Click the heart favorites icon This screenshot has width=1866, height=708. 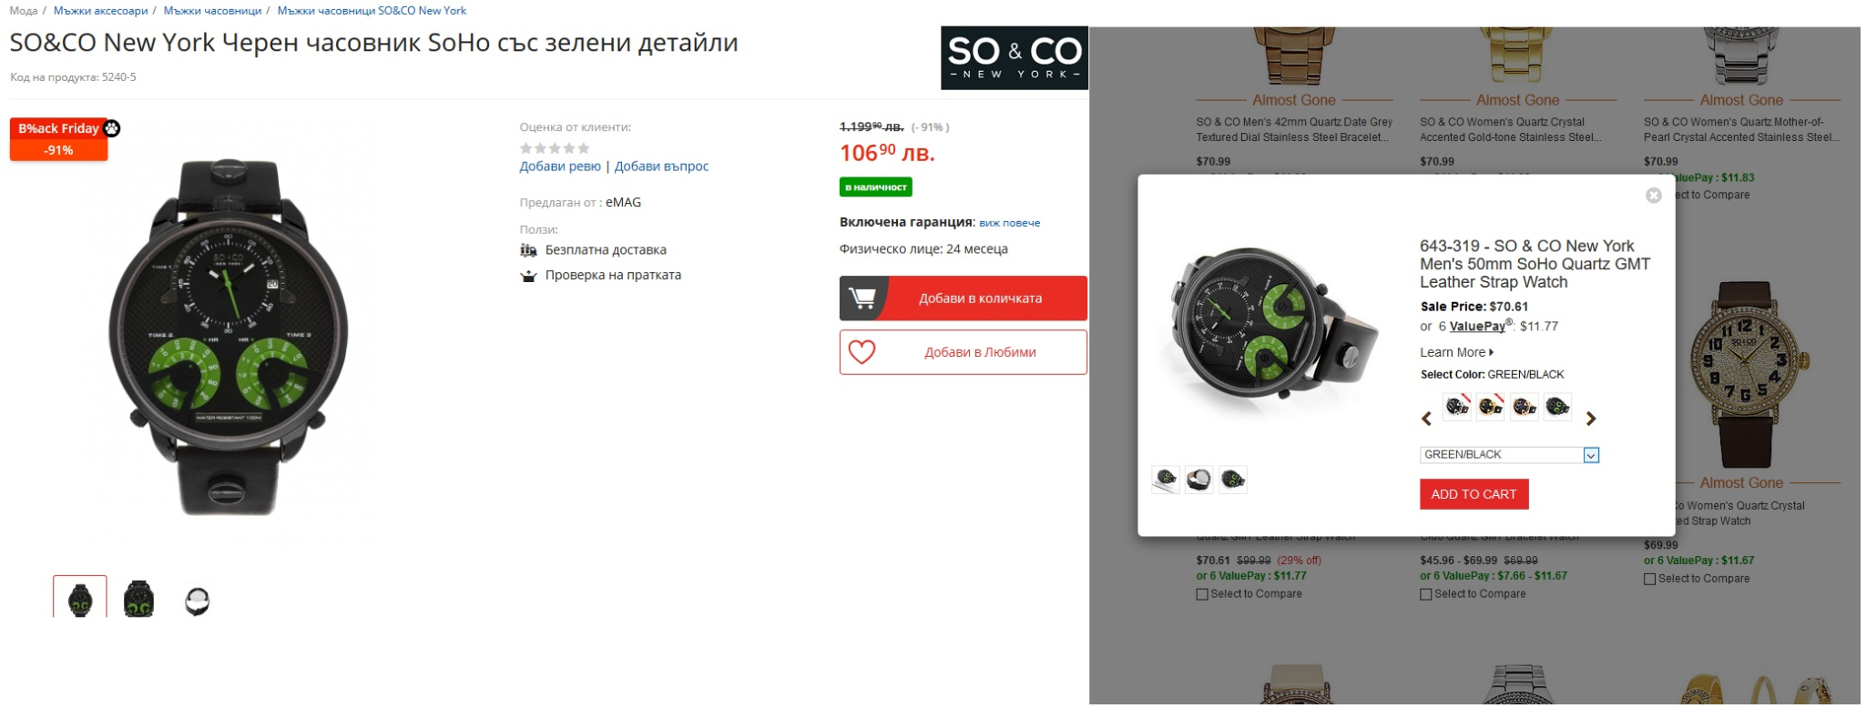point(862,352)
